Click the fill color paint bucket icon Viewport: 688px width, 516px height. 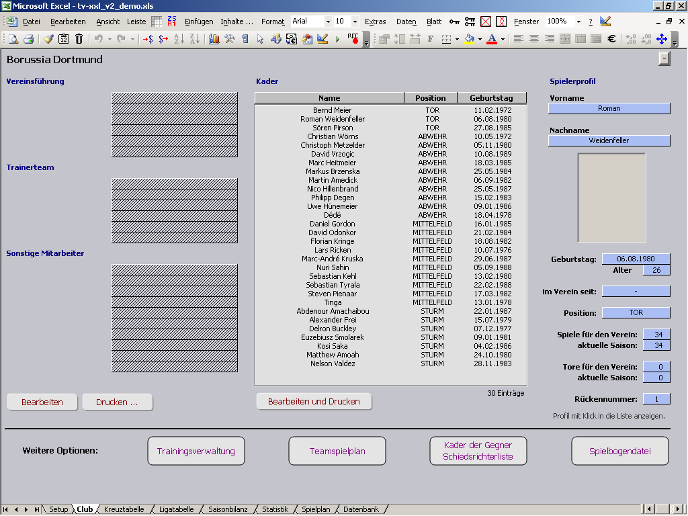470,39
